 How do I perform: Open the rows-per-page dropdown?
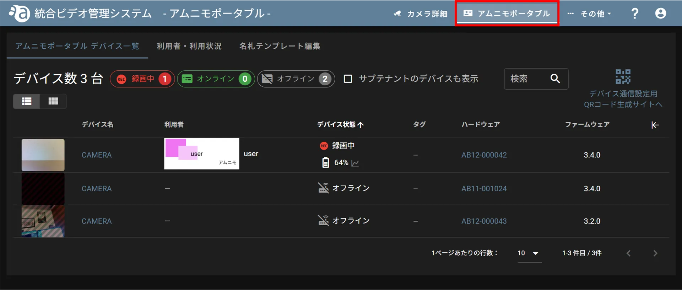(x=529, y=253)
